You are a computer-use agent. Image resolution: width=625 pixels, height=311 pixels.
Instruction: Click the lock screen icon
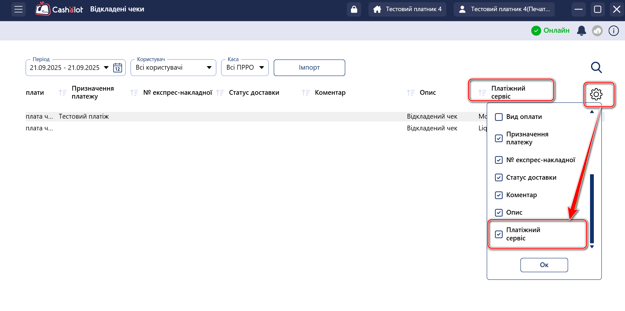tap(354, 9)
